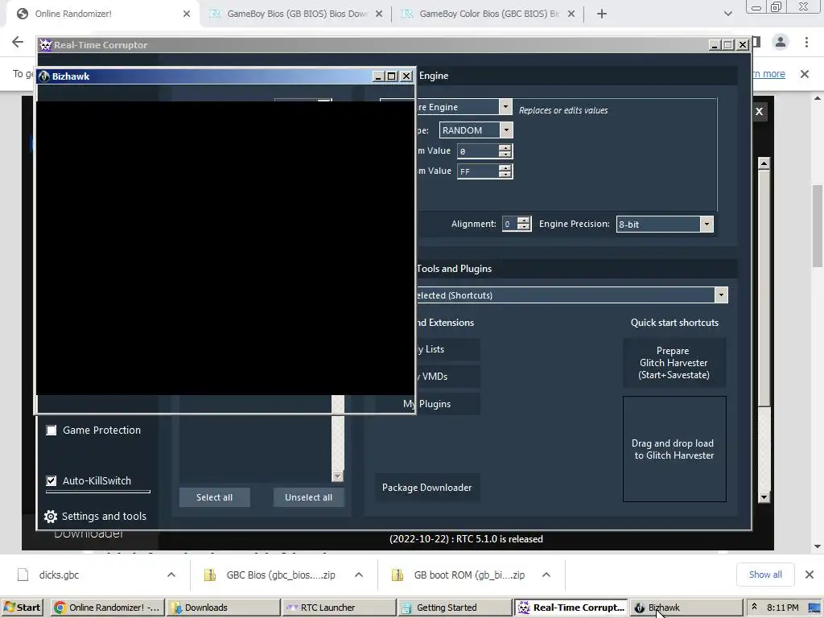824x618 pixels.
Task: Close the GameBoy Color Bios tab
Action: point(571,14)
